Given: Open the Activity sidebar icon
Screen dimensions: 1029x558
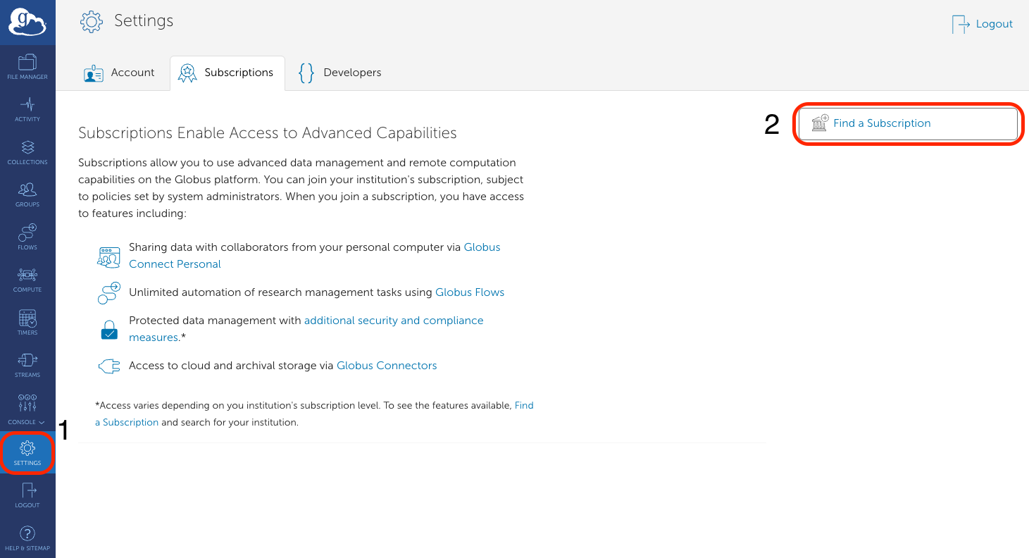Looking at the screenshot, I should (27, 109).
